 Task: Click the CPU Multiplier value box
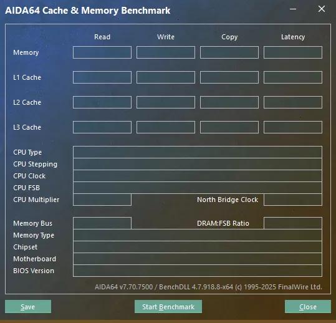[x=102, y=200]
